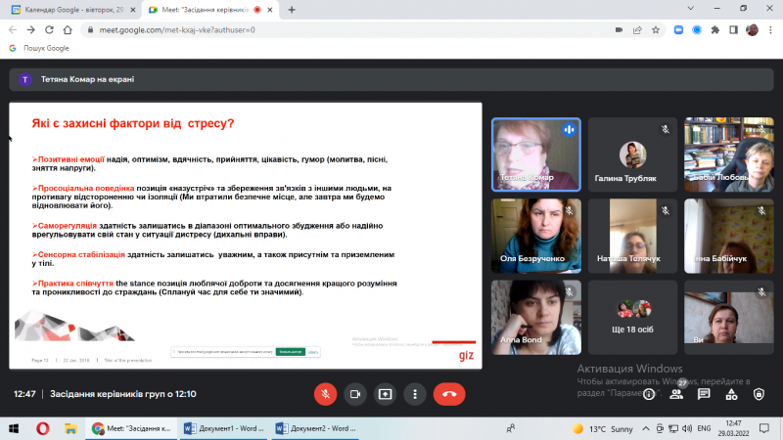Image resolution: width=783 pixels, height=440 pixels.
Task: Open meeting details info icon
Action: point(649,395)
